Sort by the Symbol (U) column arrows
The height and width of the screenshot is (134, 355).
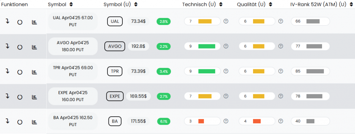point(136,4)
